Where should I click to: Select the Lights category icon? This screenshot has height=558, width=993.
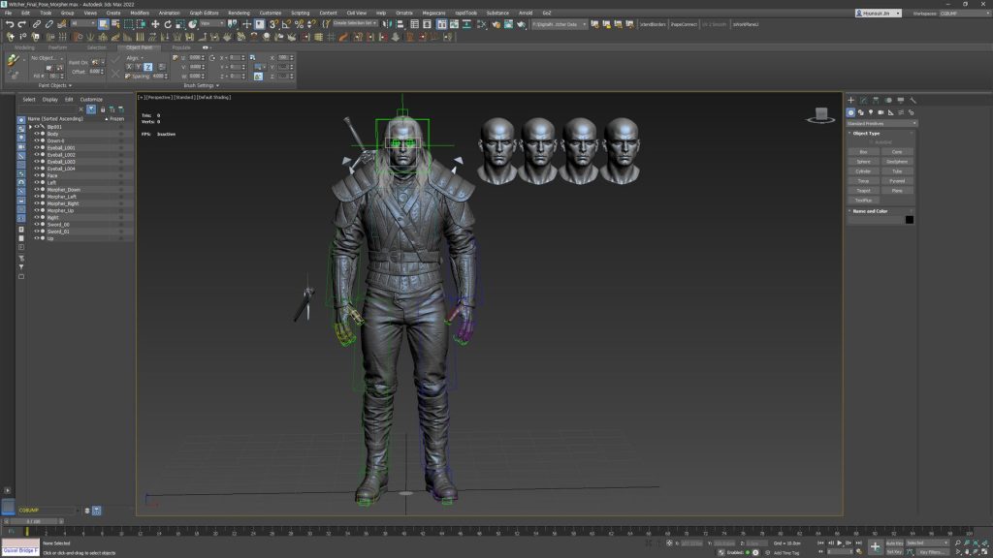click(871, 112)
